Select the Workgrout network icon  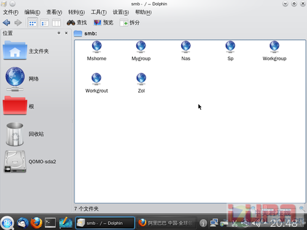coord(96,83)
